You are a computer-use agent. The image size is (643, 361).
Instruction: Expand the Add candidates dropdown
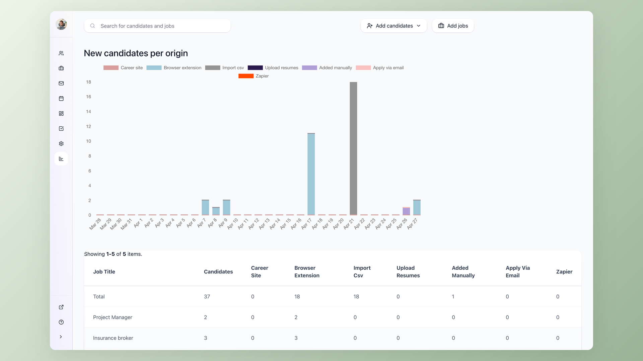pos(394,26)
